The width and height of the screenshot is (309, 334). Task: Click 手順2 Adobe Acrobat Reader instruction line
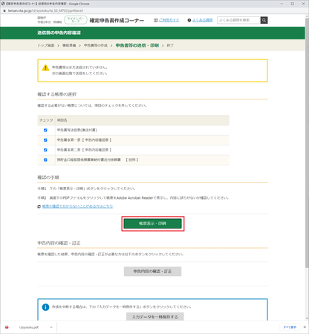(133, 198)
